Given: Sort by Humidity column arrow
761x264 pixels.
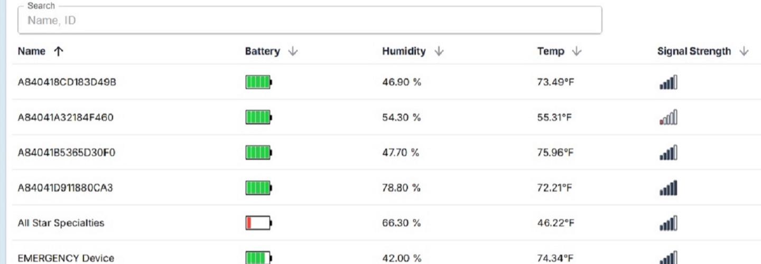Looking at the screenshot, I should 439,51.
